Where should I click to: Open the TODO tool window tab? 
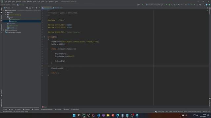click(x=18, y=109)
